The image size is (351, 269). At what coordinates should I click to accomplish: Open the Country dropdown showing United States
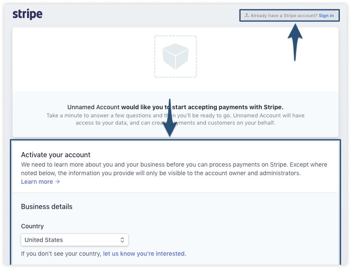pyautogui.click(x=75, y=240)
